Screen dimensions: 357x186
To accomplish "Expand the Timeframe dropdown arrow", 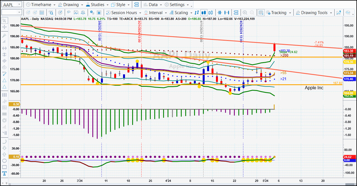I will (54, 5).
